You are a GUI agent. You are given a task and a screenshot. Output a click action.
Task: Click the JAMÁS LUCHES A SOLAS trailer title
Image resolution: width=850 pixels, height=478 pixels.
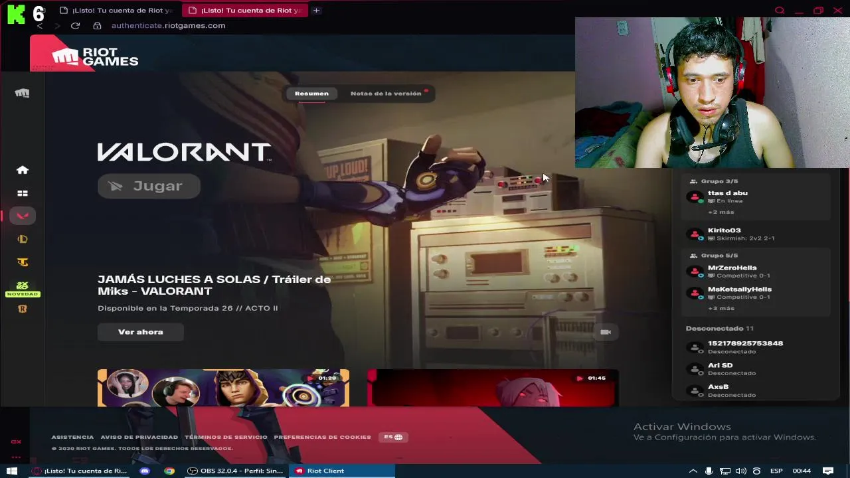click(x=214, y=285)
